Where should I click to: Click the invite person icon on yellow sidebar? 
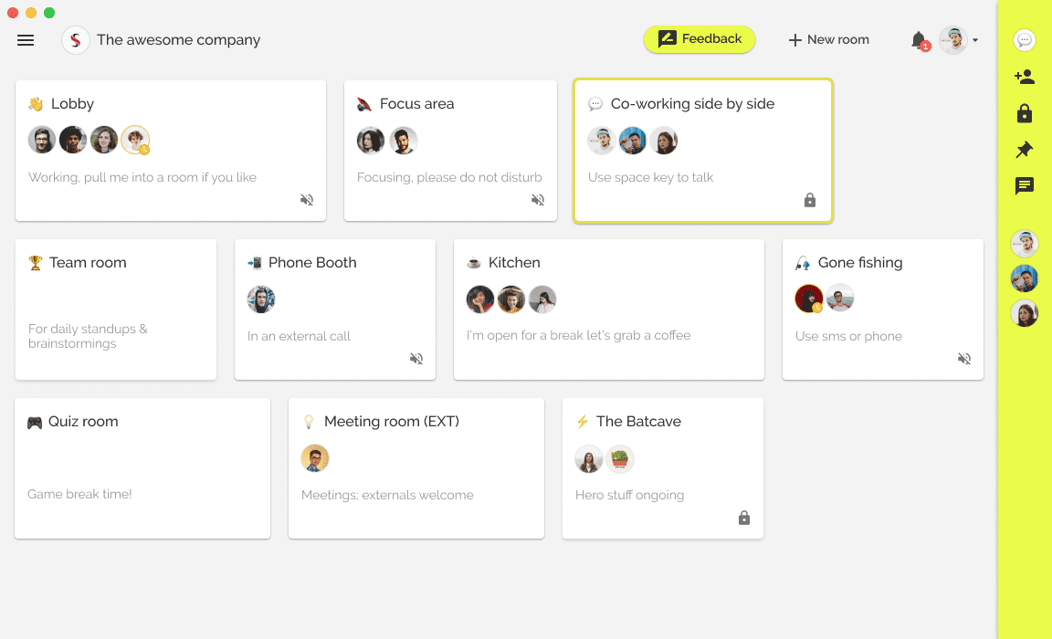1025,77
